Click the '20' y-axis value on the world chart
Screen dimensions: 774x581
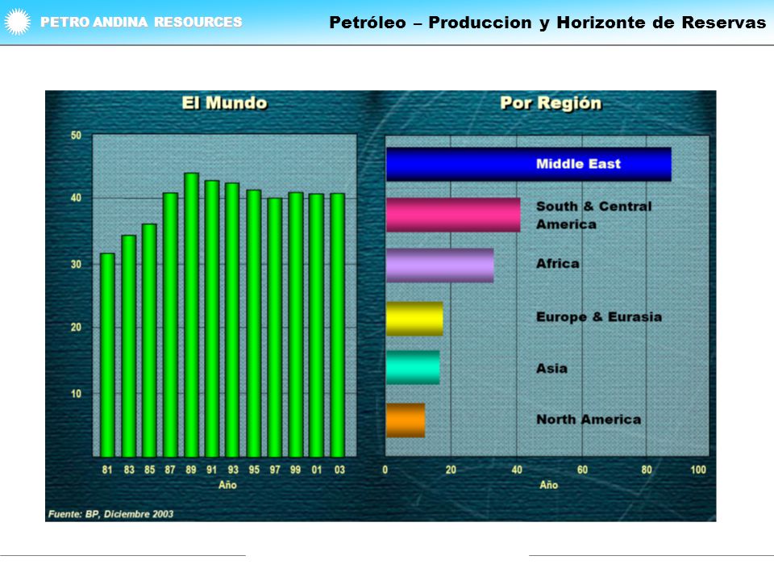tap(76, 327)
